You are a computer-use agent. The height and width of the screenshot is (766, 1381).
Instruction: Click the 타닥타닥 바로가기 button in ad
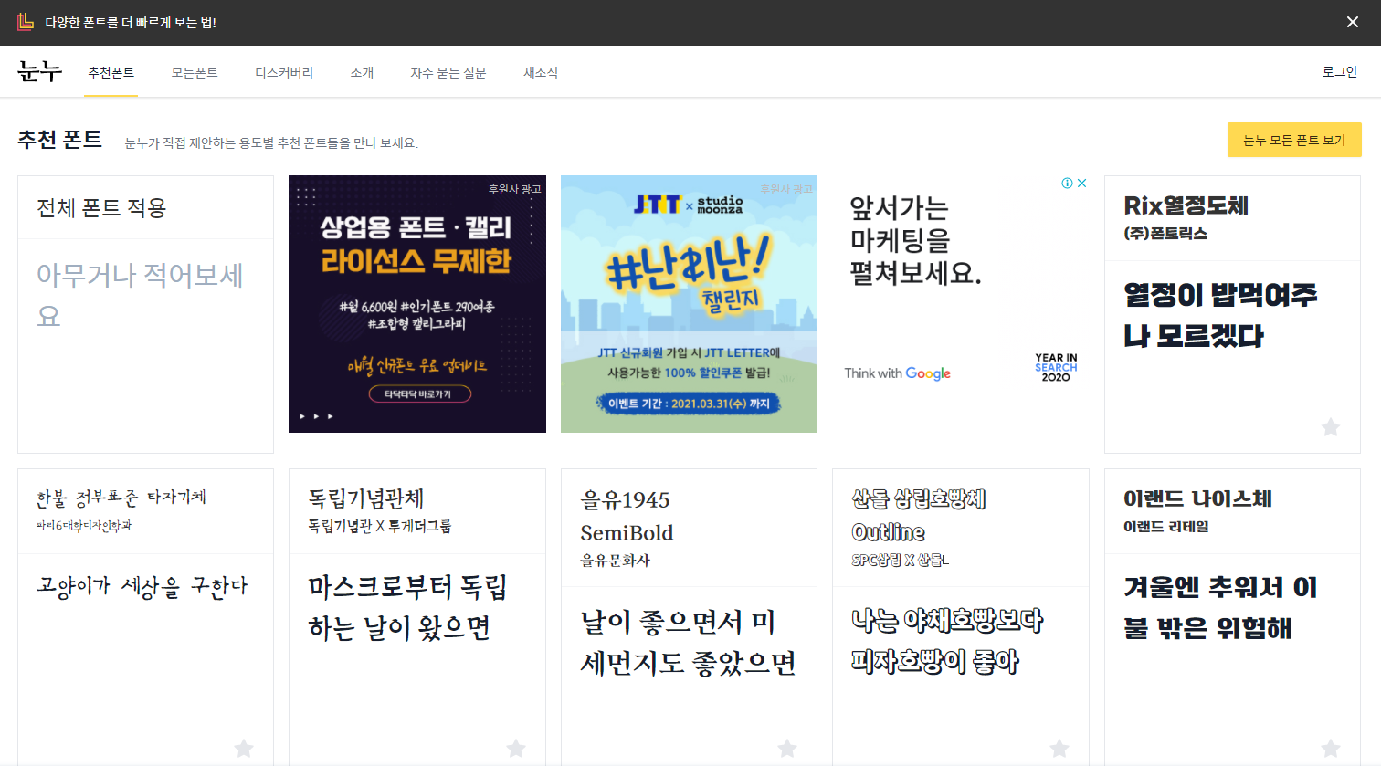[420, 393]
